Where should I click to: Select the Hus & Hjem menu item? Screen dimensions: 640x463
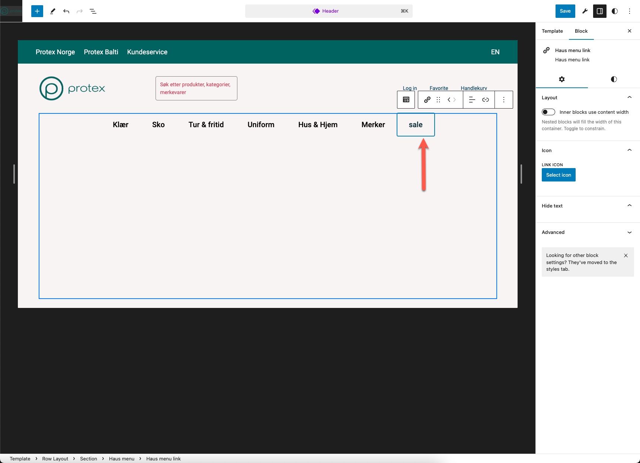[x=318, y=125]
